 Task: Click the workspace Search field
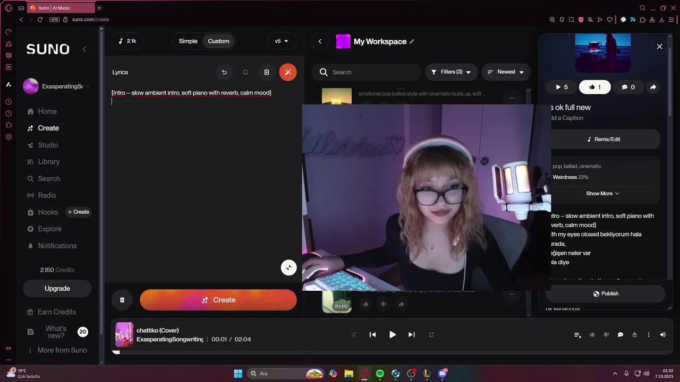[367, 72]
